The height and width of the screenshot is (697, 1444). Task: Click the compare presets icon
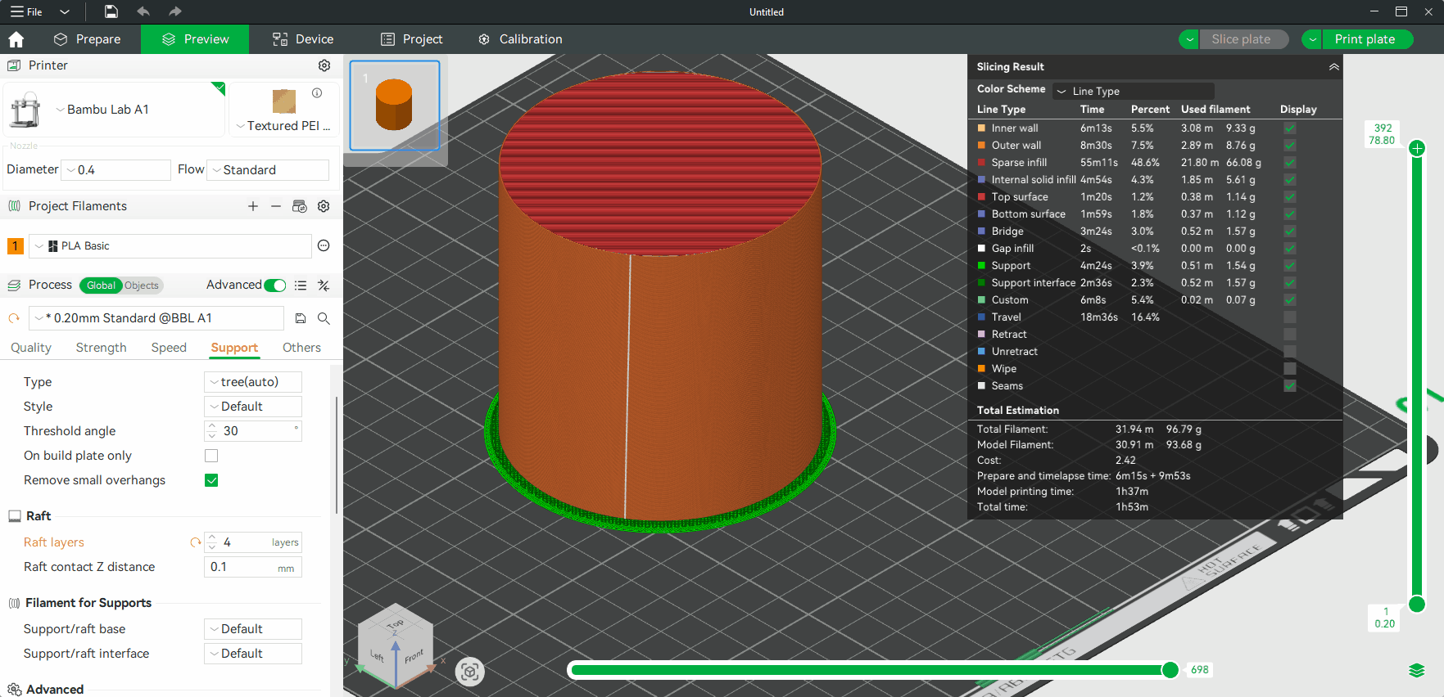tap(324, 286)
